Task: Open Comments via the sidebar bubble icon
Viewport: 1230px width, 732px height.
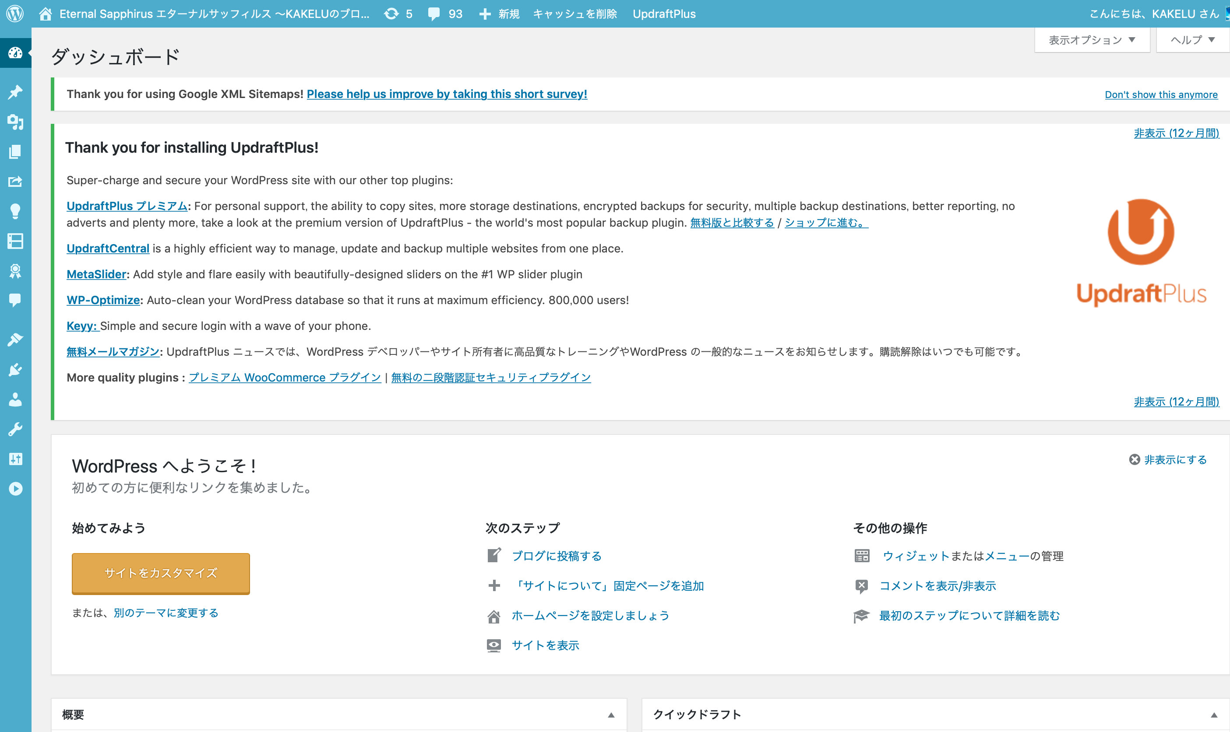Action: click(x=15, y=300)
